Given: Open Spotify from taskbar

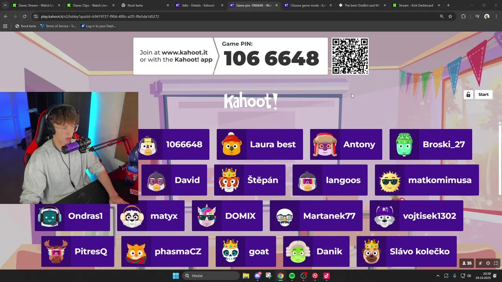Looking at the screenshot, I should click(292, 276).
